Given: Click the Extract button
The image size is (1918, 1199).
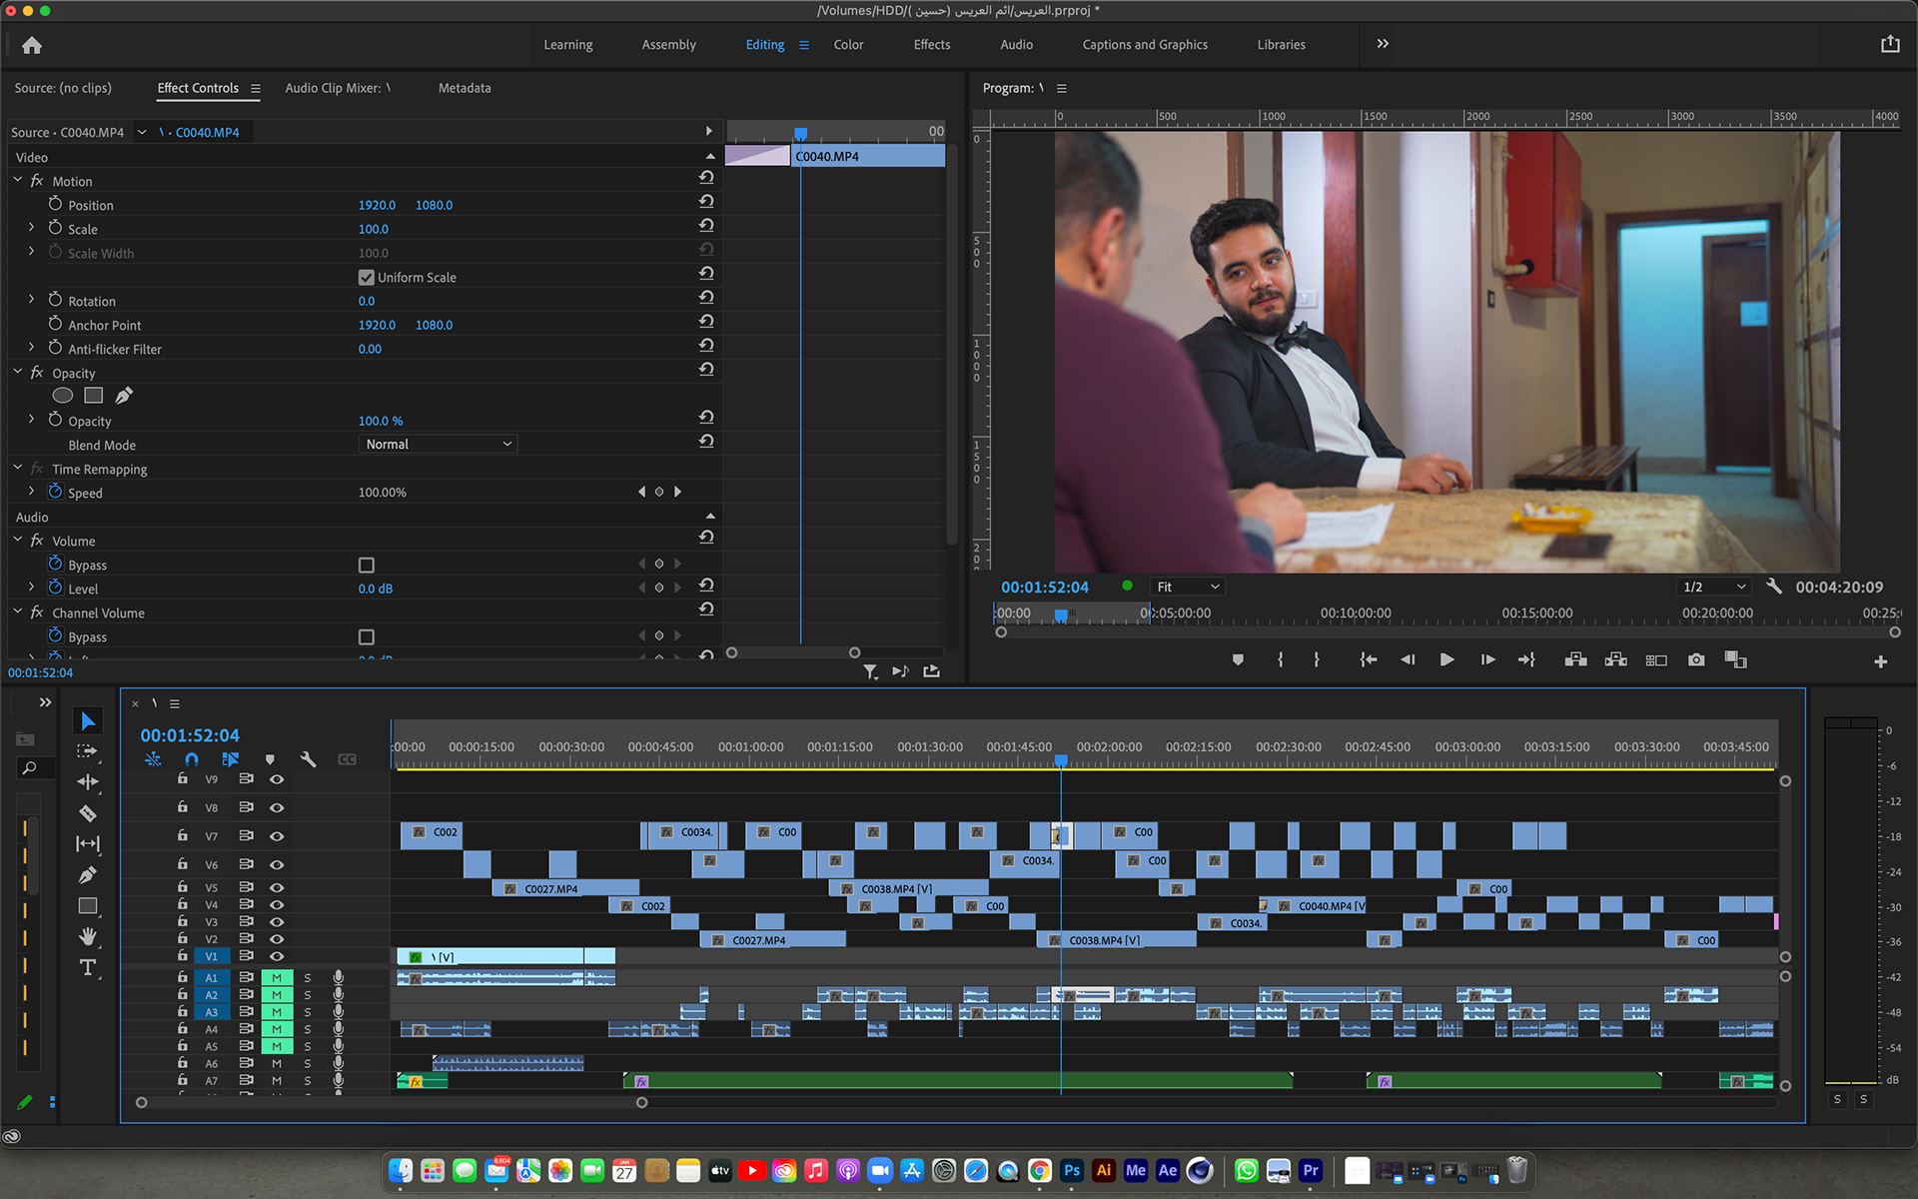Looking at the screenshot, I should point(1616,660).
